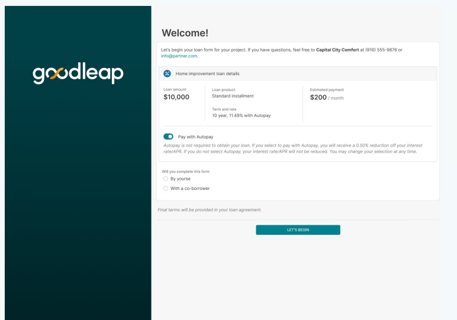Click the 10 year, 11.49% term text

click(242, 115)
